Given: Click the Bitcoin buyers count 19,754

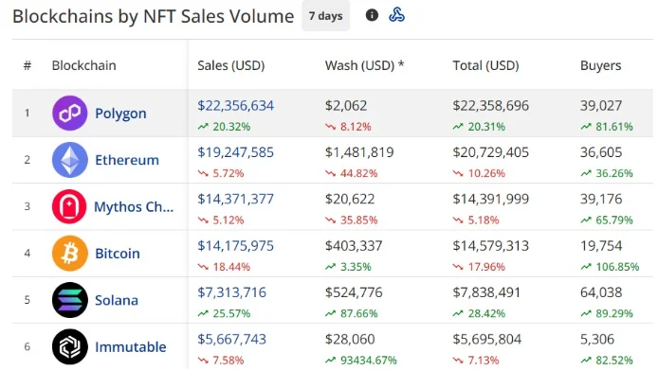Looking at the screenshot, I should [x=601, y=245].
